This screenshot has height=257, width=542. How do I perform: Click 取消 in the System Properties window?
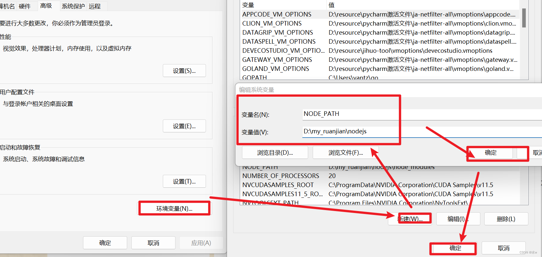pyautogui.click(x=153, y=243)
